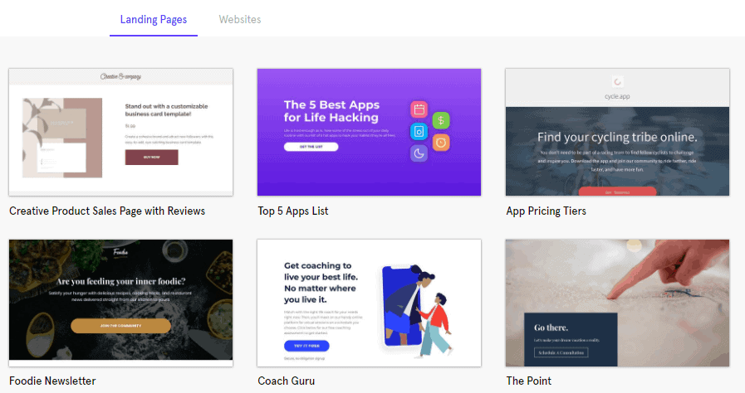Click the coach and child phone illustration
This screenshot has height=393, width=745.
(x=417, y=310)
